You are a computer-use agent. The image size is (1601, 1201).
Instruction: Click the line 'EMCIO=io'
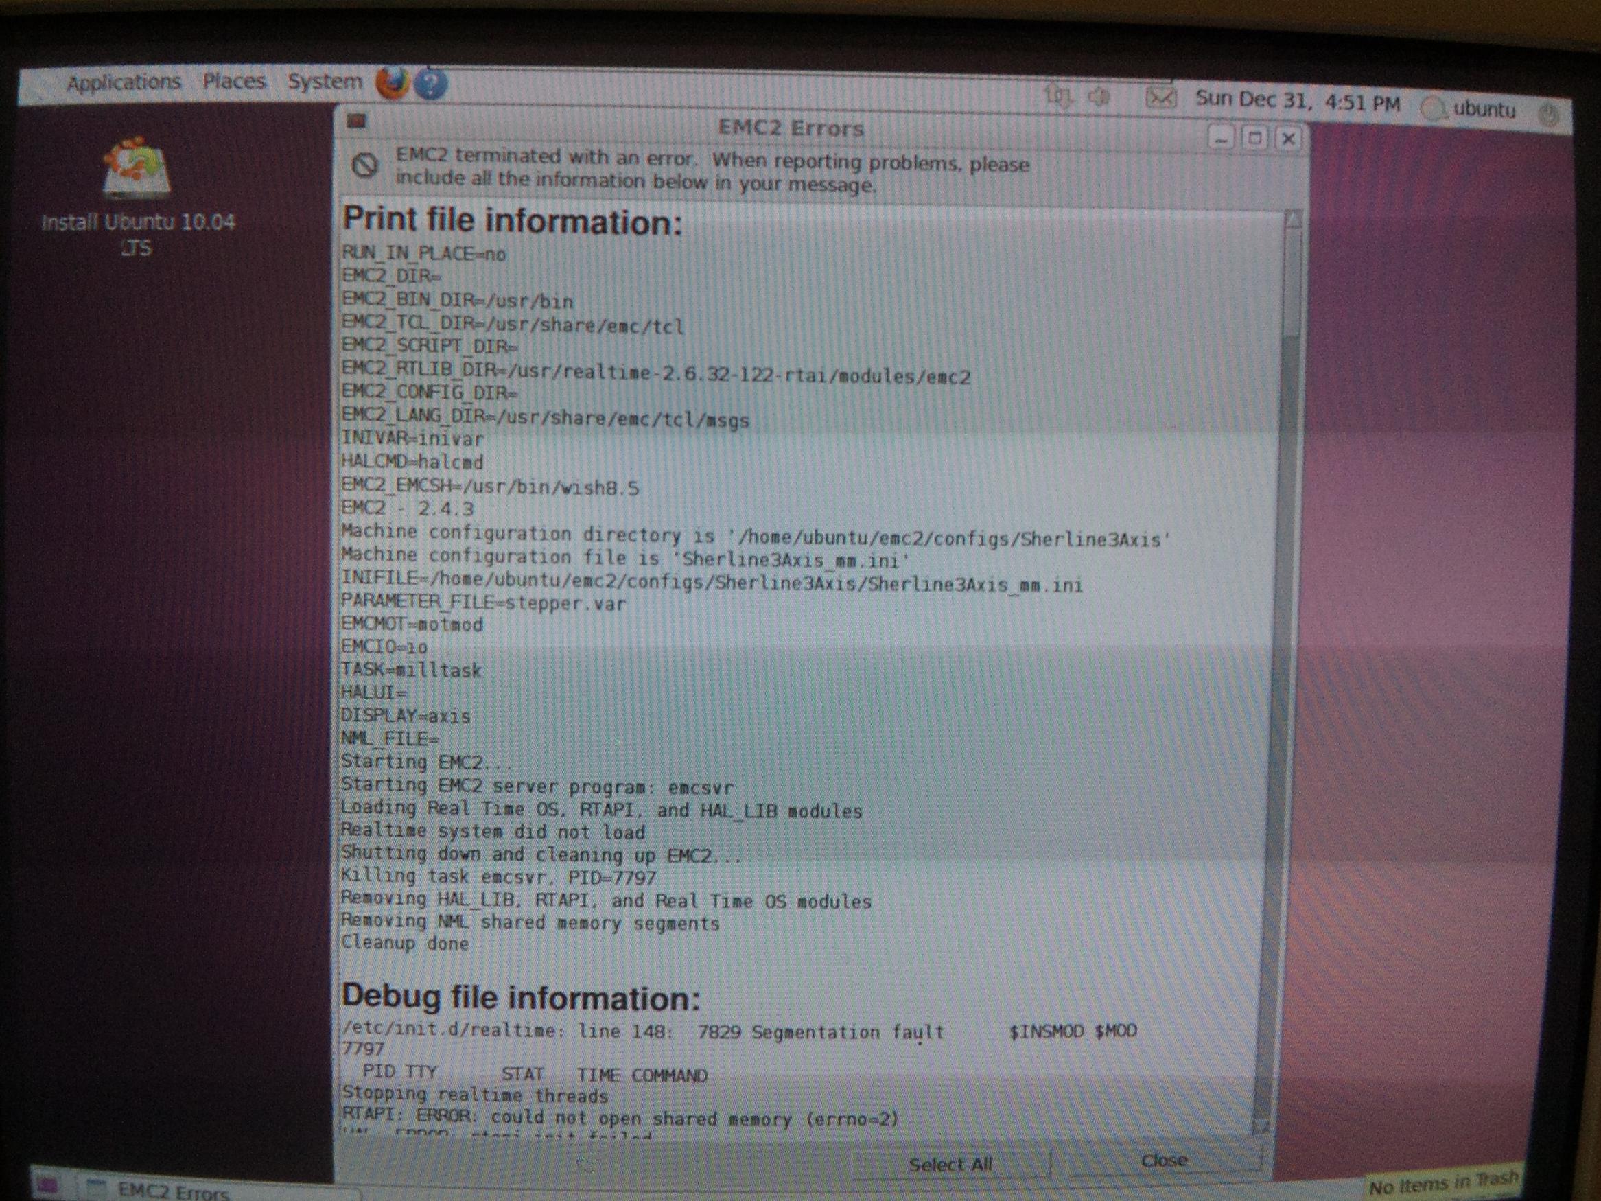[384, 646]
